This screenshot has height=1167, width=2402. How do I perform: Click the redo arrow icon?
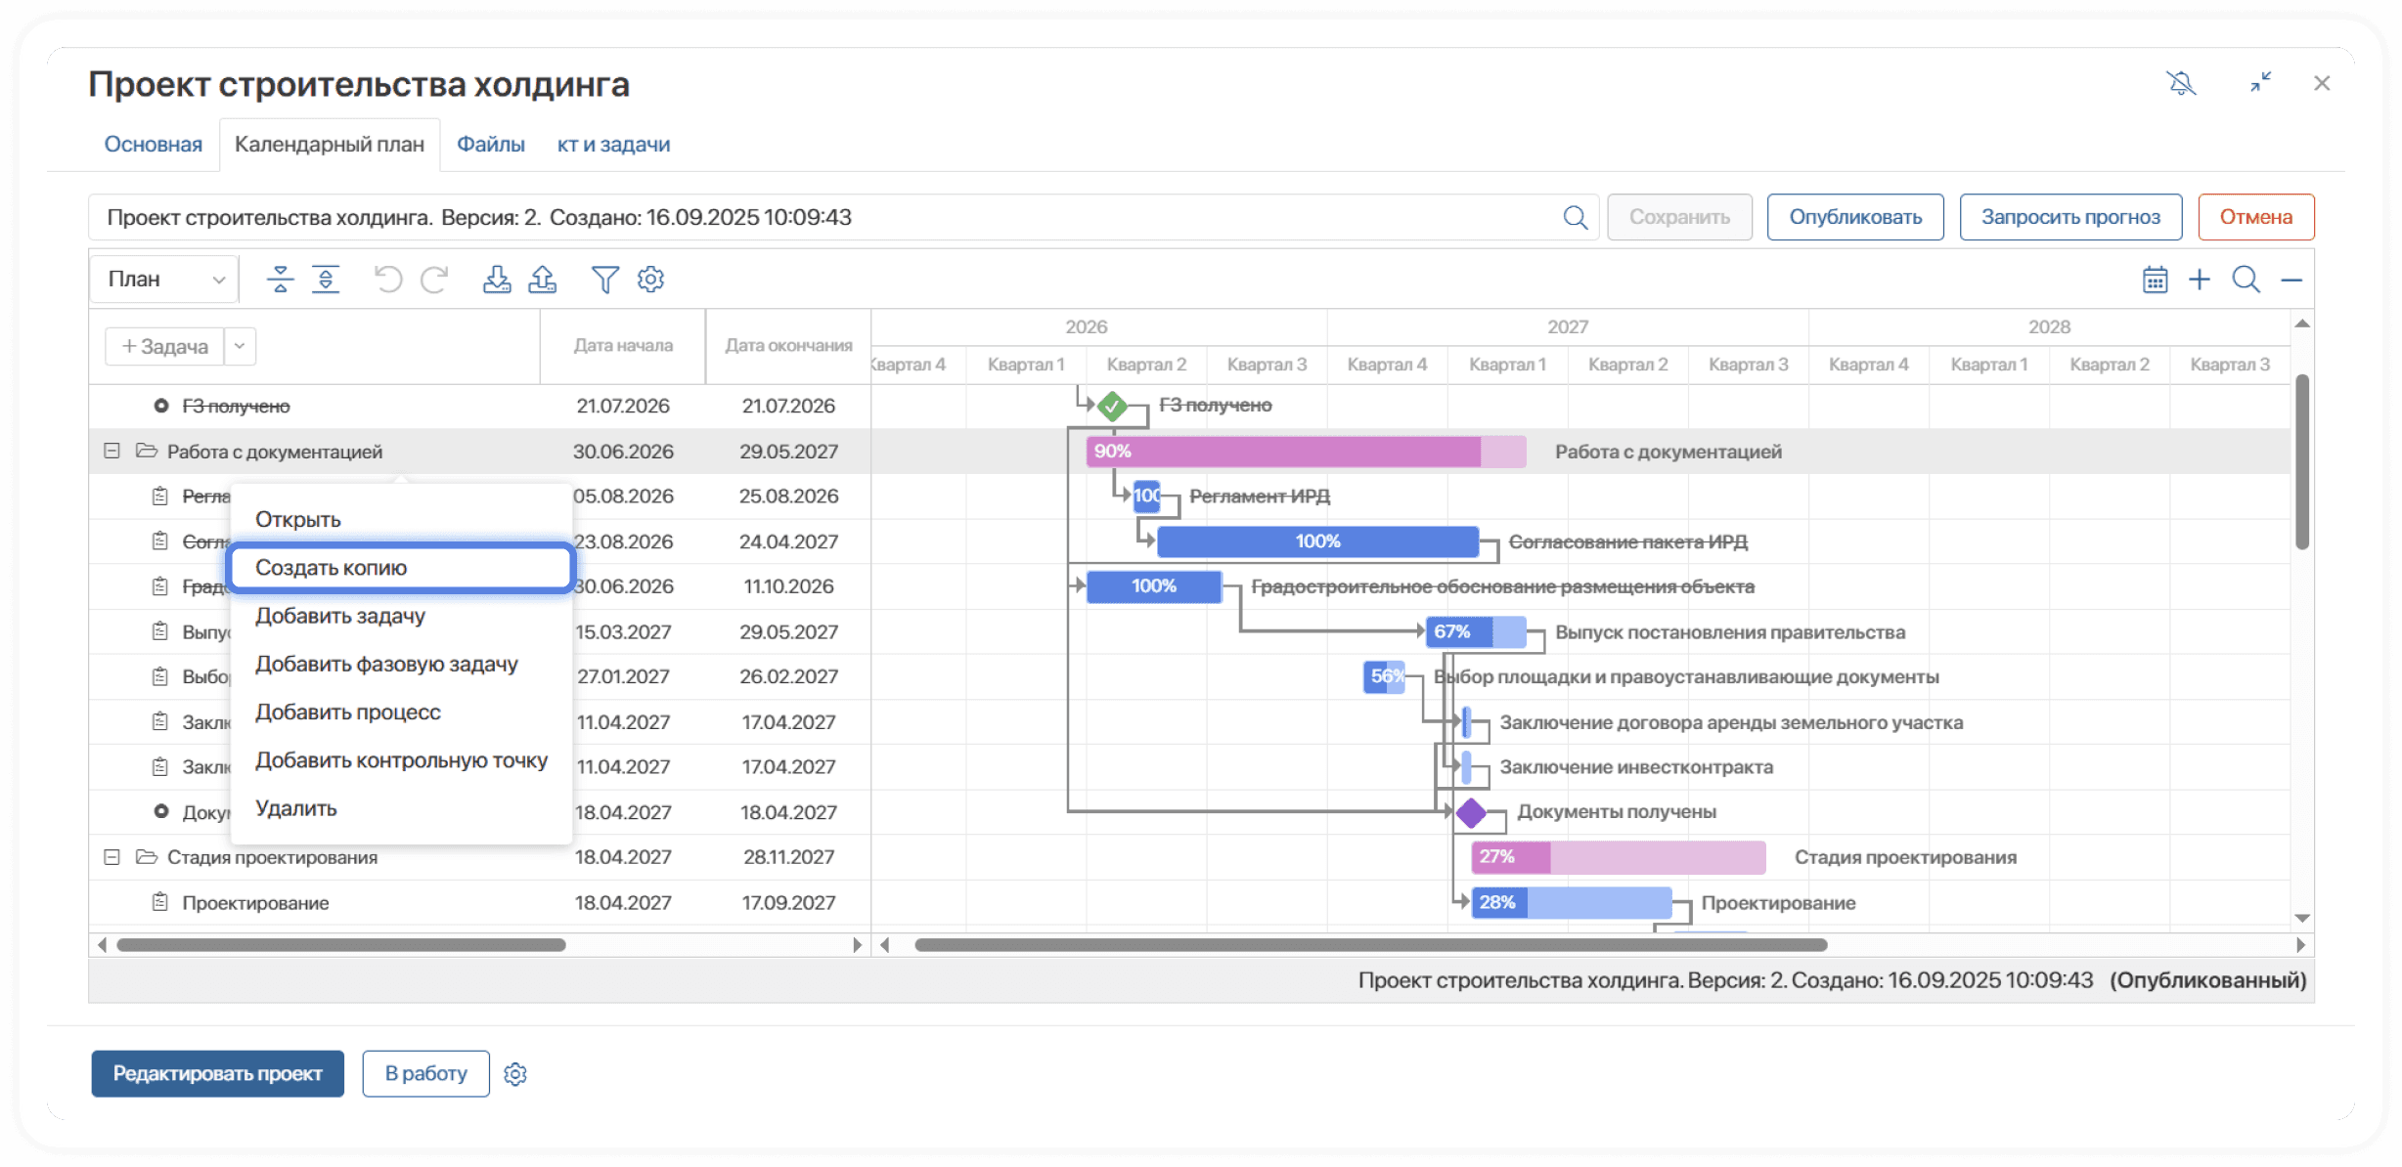point(434,280)
